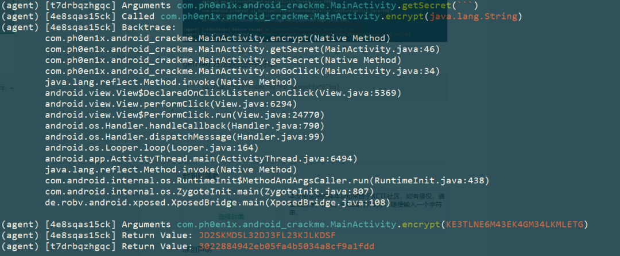The image size is (620, 256).
Task: Click job id [t7drbqzhgqc] on the top line
Action: point(81,6)
